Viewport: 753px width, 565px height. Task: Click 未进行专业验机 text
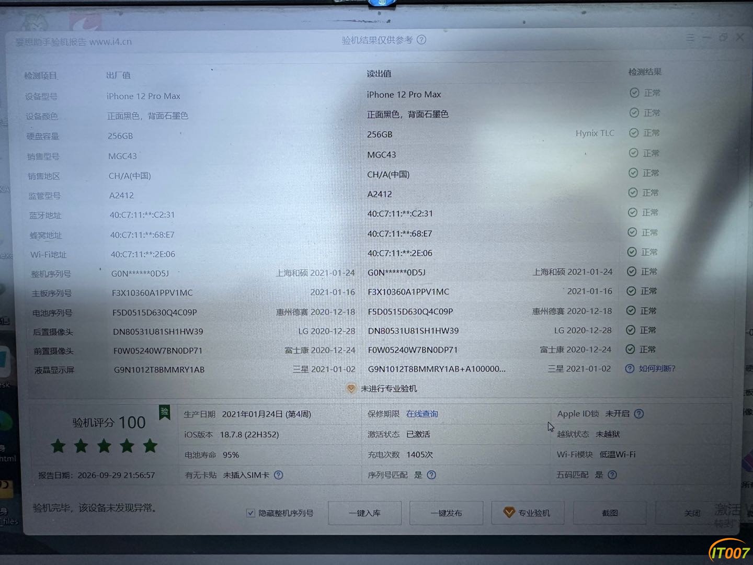pos(389,389)
